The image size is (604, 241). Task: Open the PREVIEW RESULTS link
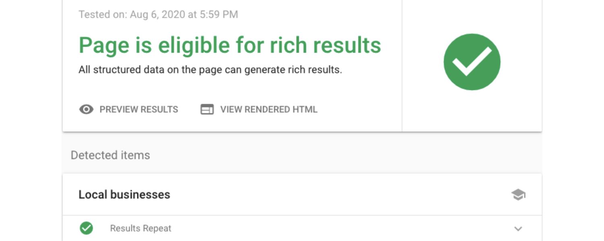(139, 109)
